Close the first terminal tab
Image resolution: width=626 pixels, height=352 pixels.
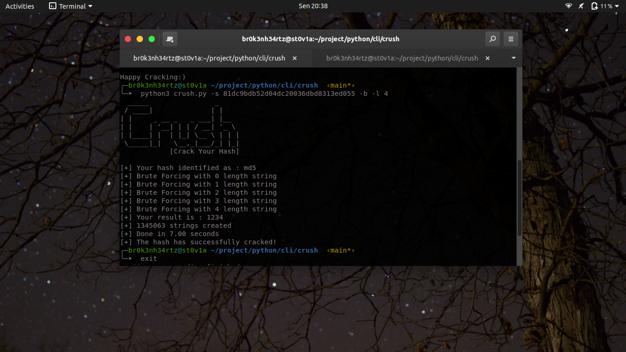click(295, 58)
